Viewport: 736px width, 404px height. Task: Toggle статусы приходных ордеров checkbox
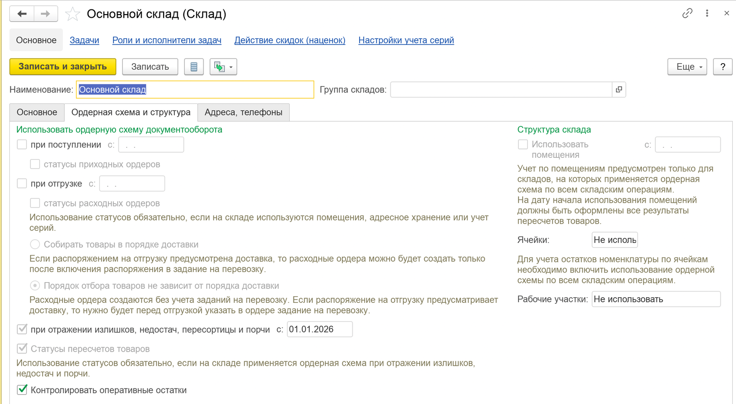[35, 164]
